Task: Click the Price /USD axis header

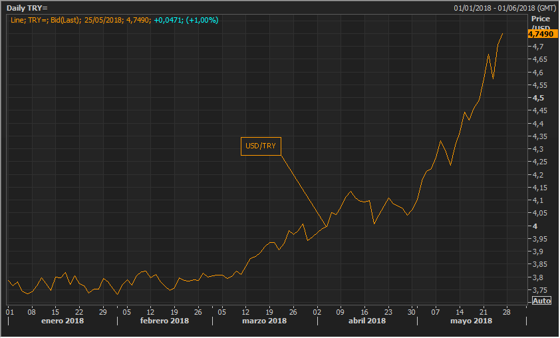Action: [x=541, y=23]
